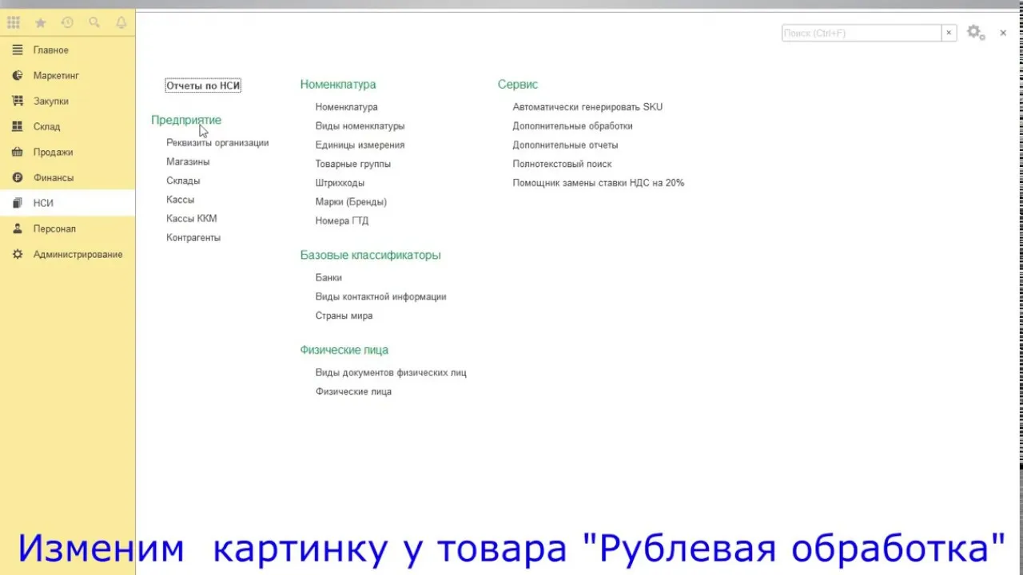This screenshot has width=1023, height=575.
Task: Open Favorites star icon
Action: 41,23
